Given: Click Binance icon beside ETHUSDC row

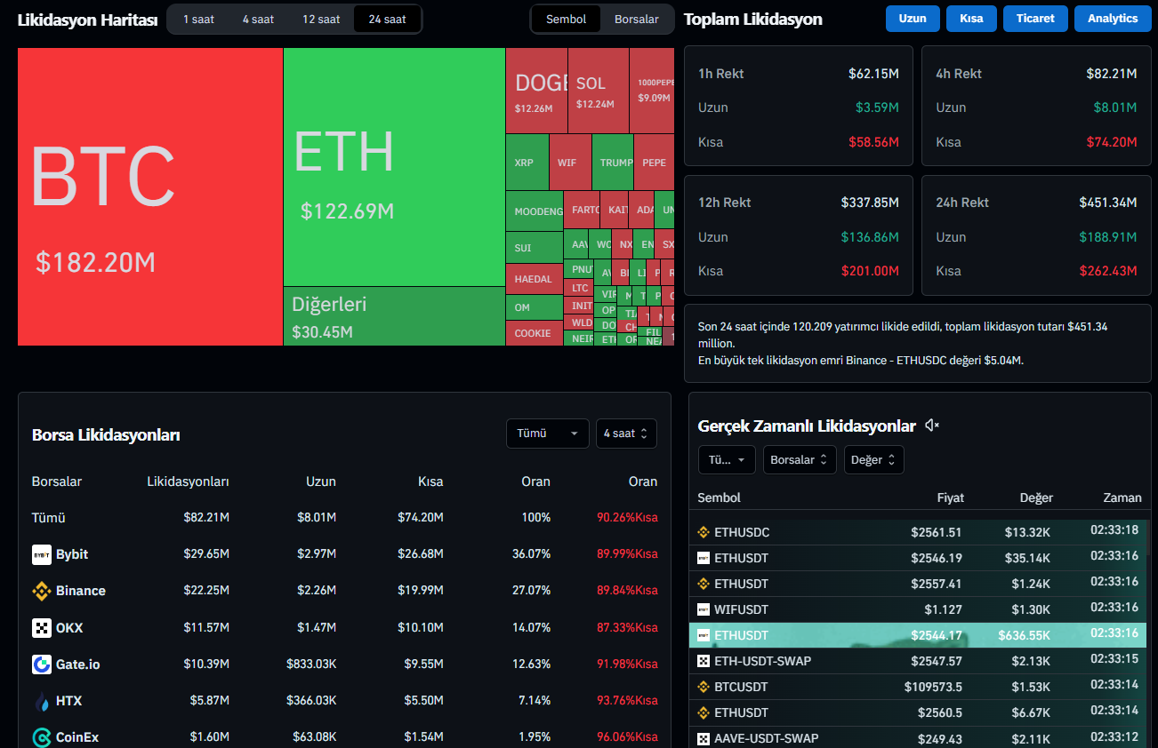Looking at the screenshot, I should (703, 533).
